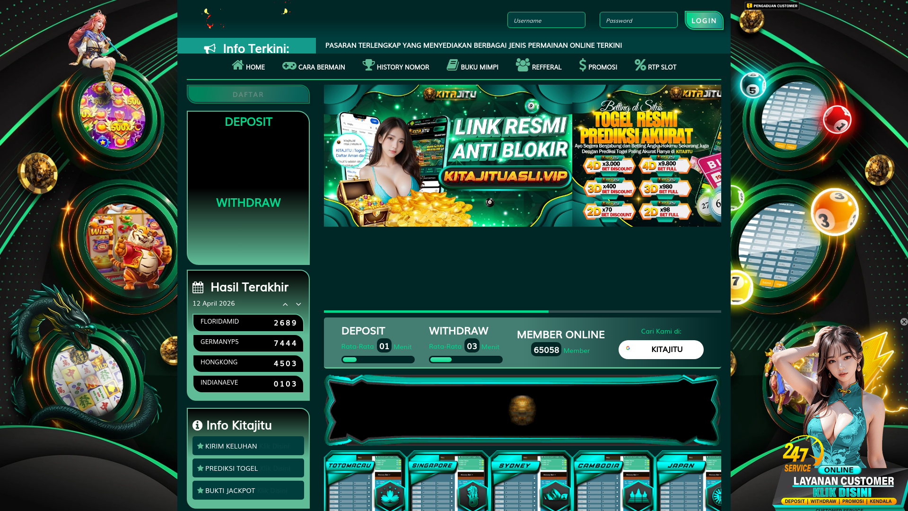
Task: Click the calendar icon beside Hasil Terakhir
Action: click(x=198, y=288)
